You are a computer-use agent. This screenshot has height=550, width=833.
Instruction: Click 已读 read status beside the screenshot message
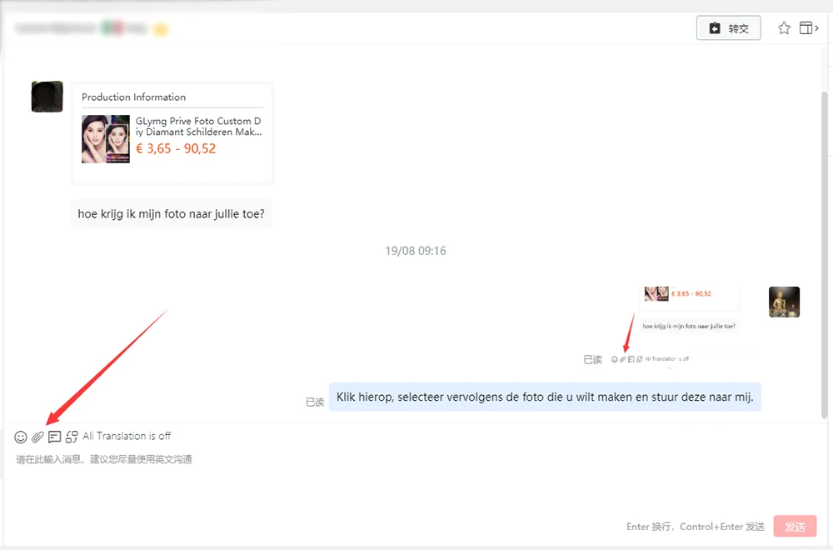pos(593,360)
